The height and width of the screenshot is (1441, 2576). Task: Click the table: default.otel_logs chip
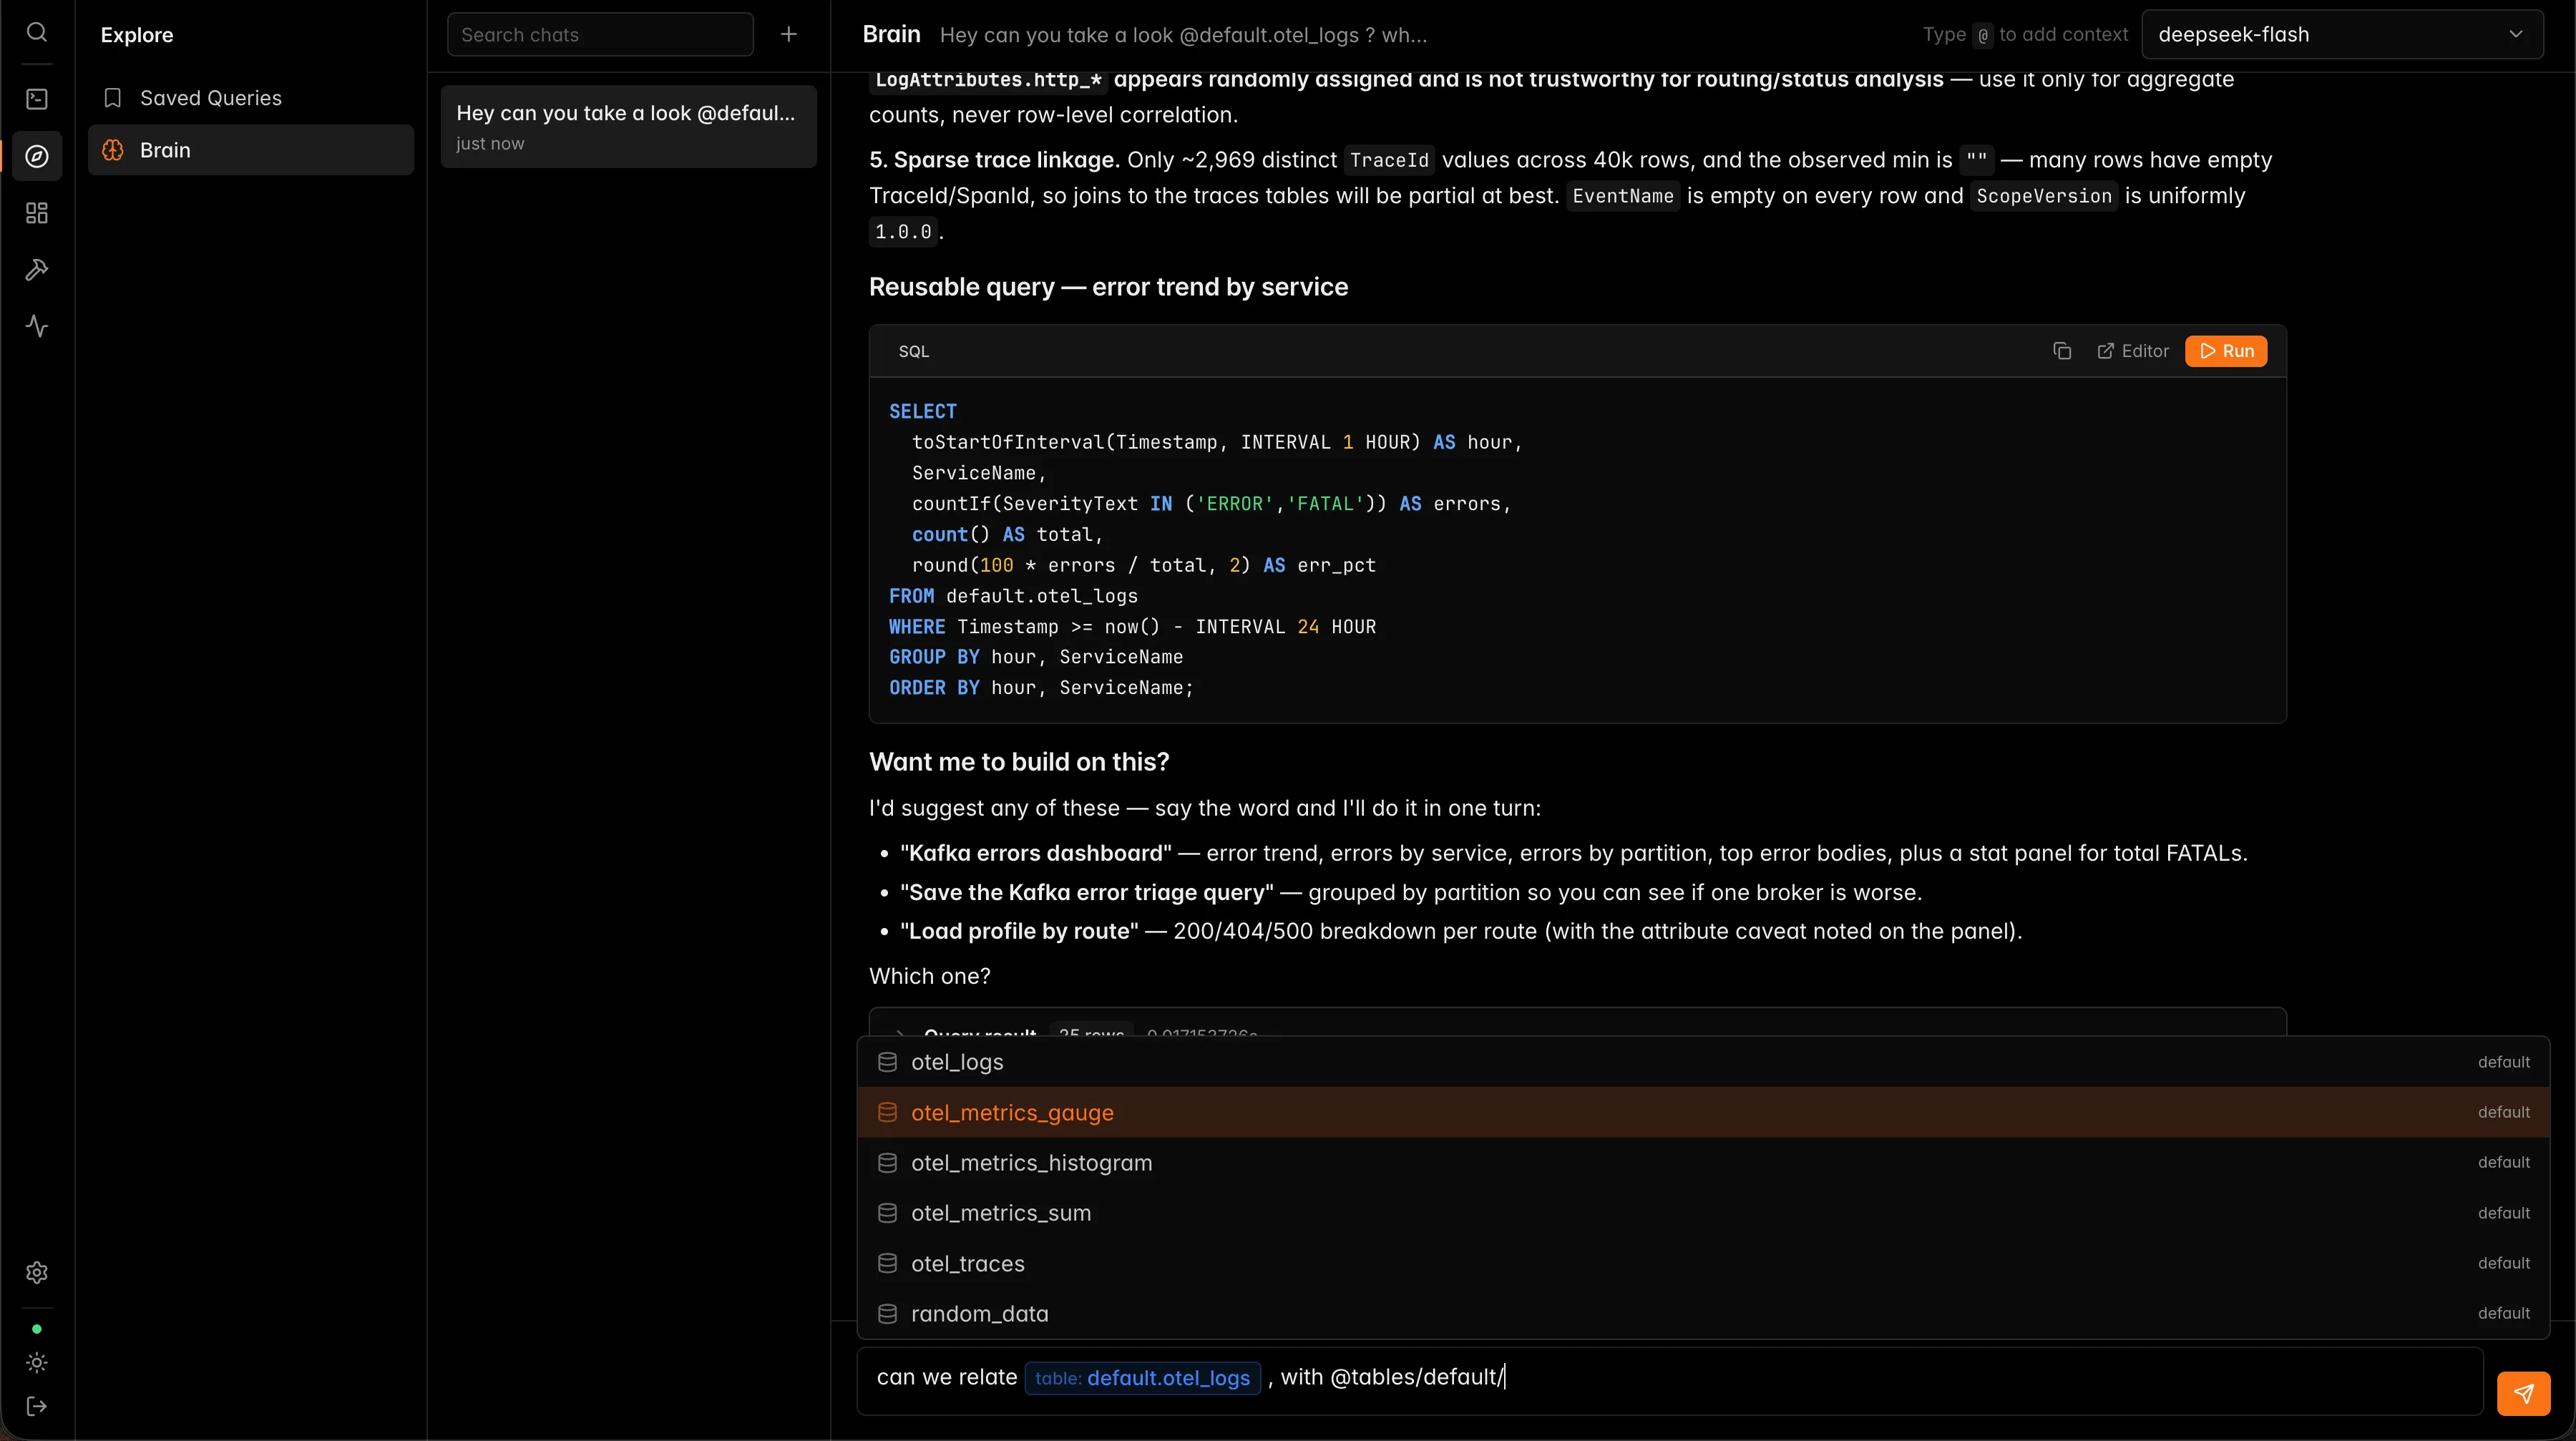coord(1142,1378)
